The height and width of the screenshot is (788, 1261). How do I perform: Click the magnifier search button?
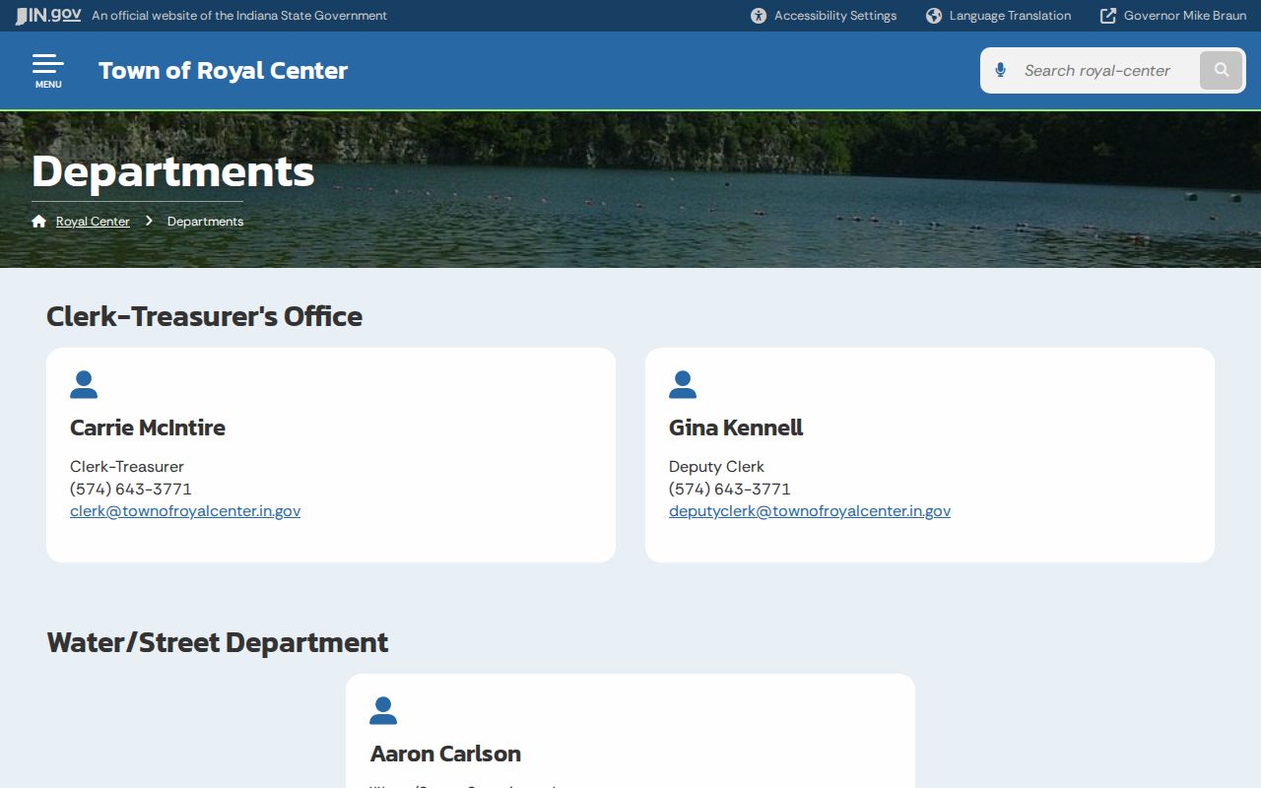pos(1222,70)
